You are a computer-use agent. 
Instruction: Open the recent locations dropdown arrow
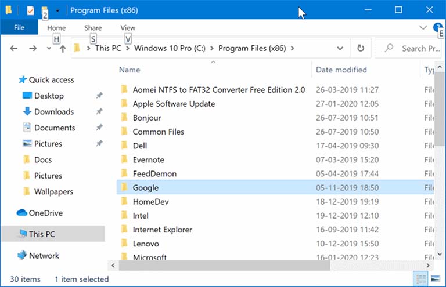click(49, 49)
